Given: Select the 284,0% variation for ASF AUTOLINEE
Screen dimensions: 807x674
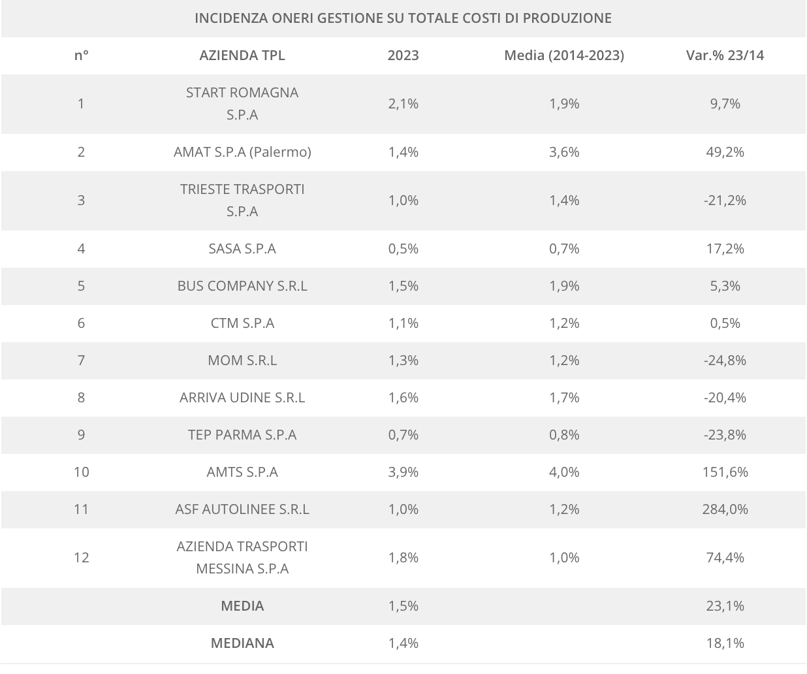Looking at the screenshot, I should 725,509.
